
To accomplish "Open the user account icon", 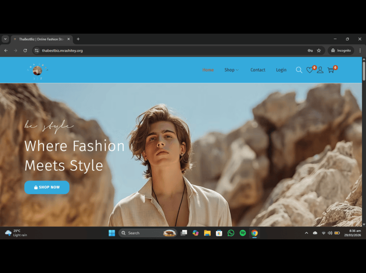I will pos(320,70).
